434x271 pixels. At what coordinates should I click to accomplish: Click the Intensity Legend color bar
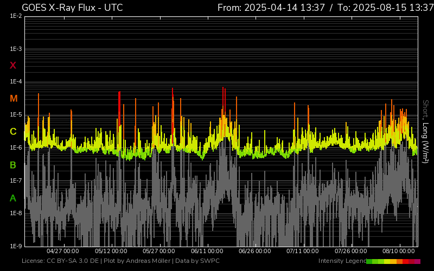393,261
